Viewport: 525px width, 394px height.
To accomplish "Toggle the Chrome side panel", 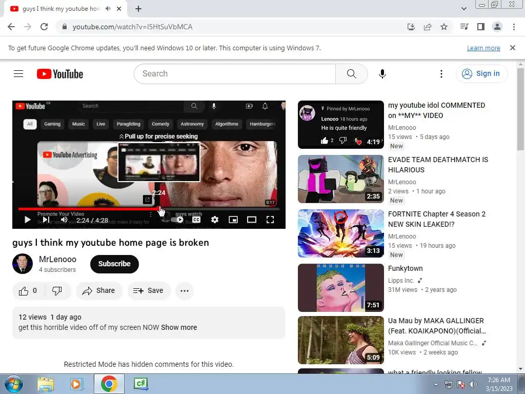I will pyautogui.click(x=481, y=27).
